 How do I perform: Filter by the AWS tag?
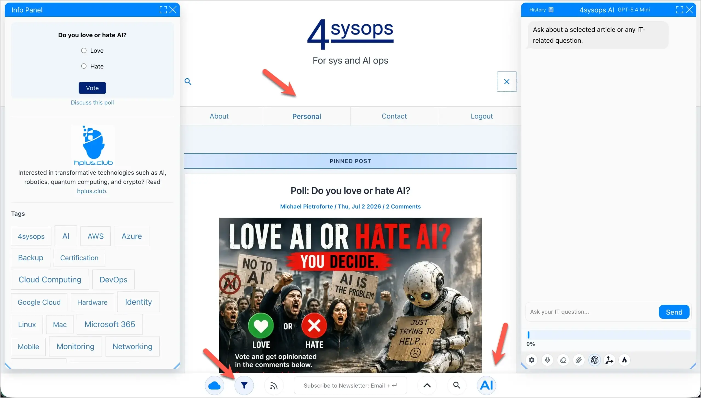[96, 236]
